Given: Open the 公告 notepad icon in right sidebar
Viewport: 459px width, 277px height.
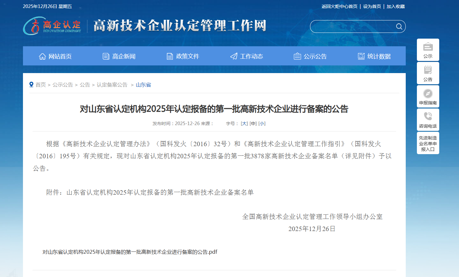Looking at the screenshot, I should point(428,70).
